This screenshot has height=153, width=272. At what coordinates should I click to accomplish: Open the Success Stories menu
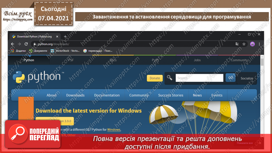click(171, 95)
